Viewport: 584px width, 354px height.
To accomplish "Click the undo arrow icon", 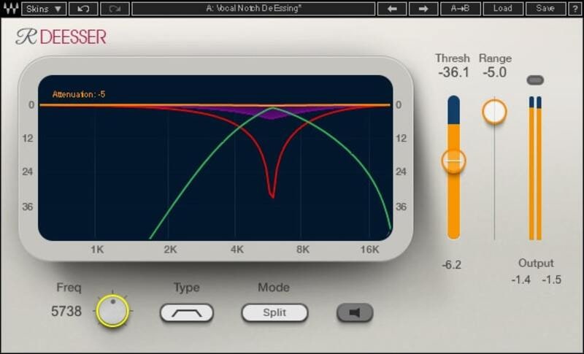I will (x=83, y=9).
